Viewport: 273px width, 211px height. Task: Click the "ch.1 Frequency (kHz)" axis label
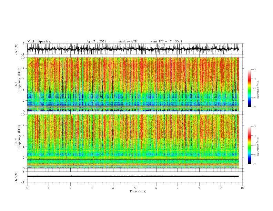(18, 80)
